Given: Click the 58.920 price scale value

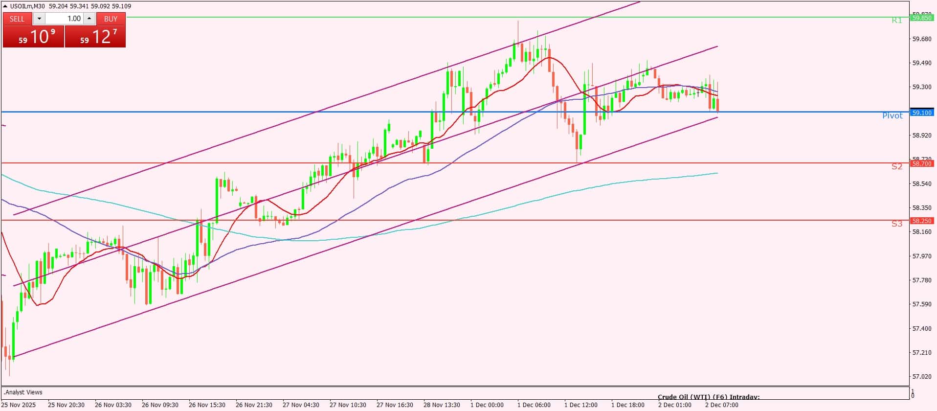Looking at the screenshot, I should [x=922, y=135].
